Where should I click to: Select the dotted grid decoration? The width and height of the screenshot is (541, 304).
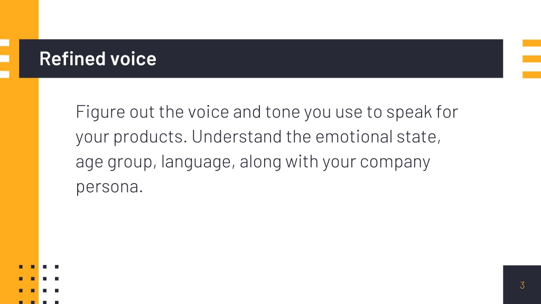pyautogui.click(x=39, y=284)
